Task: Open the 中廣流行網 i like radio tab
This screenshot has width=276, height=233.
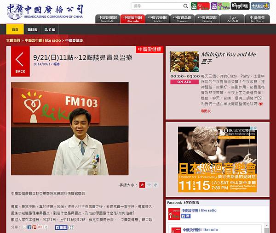Action: pos(132,19)
